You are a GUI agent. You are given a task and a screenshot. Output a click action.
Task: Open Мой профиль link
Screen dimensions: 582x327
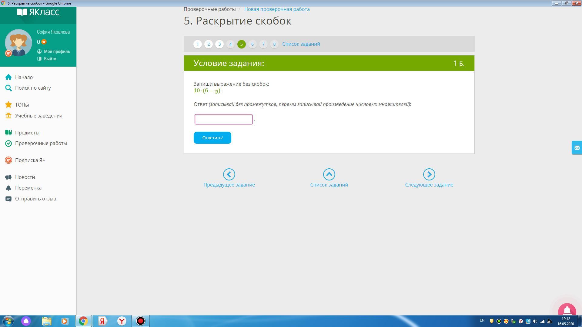click(57, 51)
